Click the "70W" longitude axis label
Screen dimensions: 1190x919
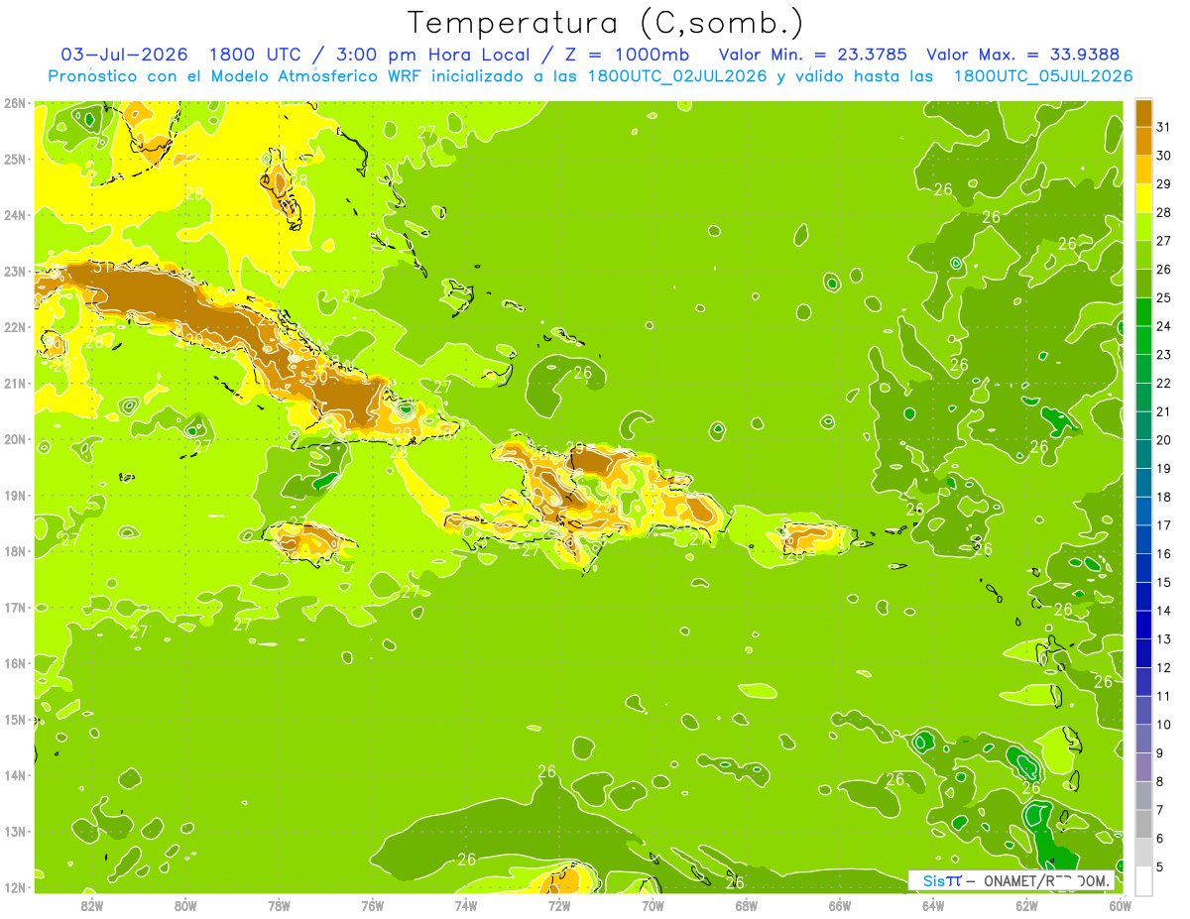coord(653,905)
